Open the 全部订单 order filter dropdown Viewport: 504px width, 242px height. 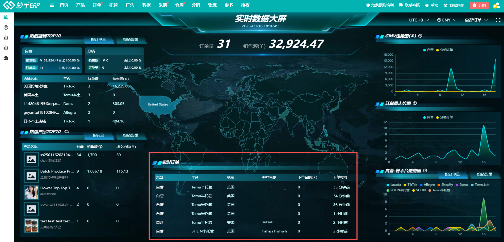476,20
